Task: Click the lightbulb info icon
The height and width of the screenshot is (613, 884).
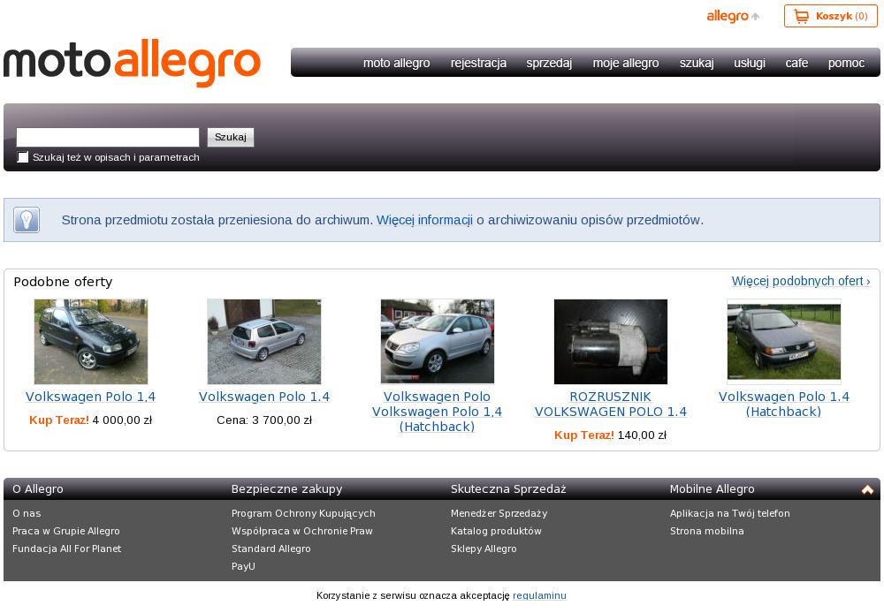Action: click(27, 220)
